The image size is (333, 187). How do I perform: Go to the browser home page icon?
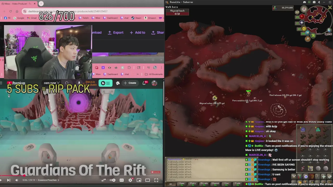17,11
